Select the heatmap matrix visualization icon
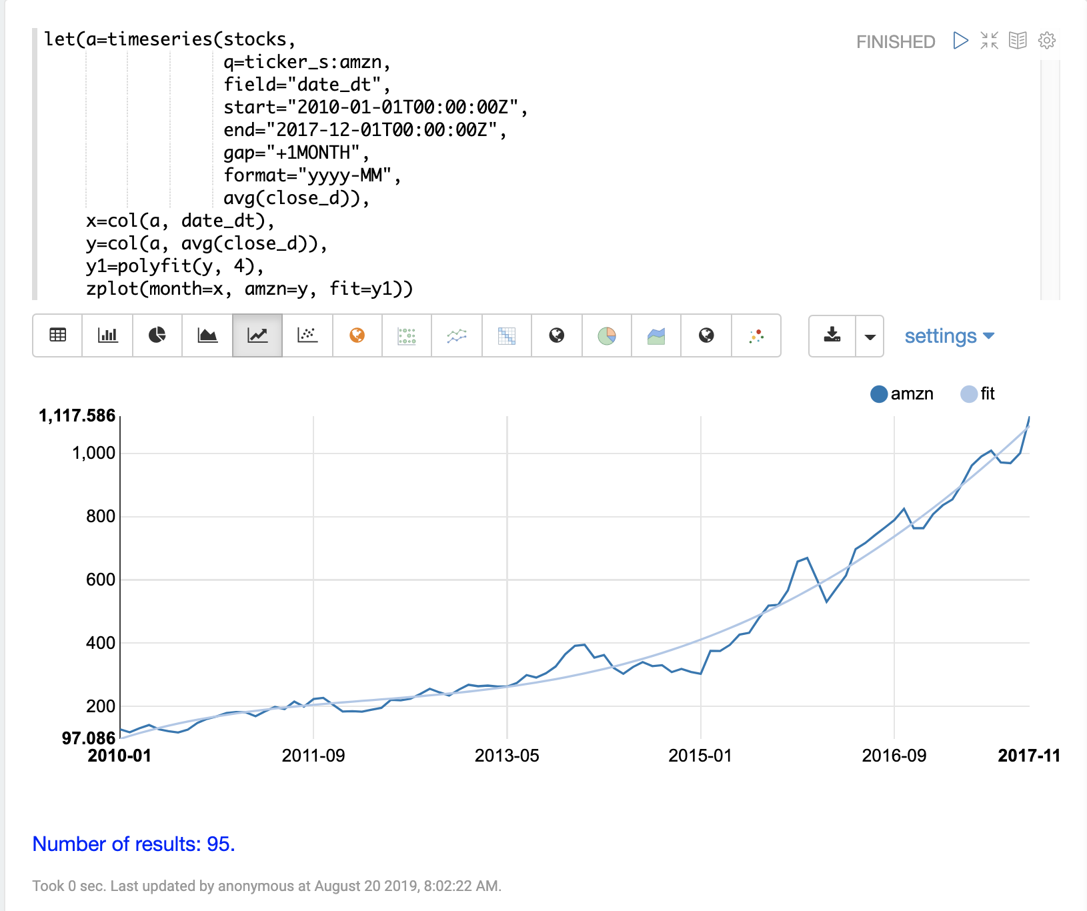This screenshot has height=911, width=1087. tap(507, 335)
